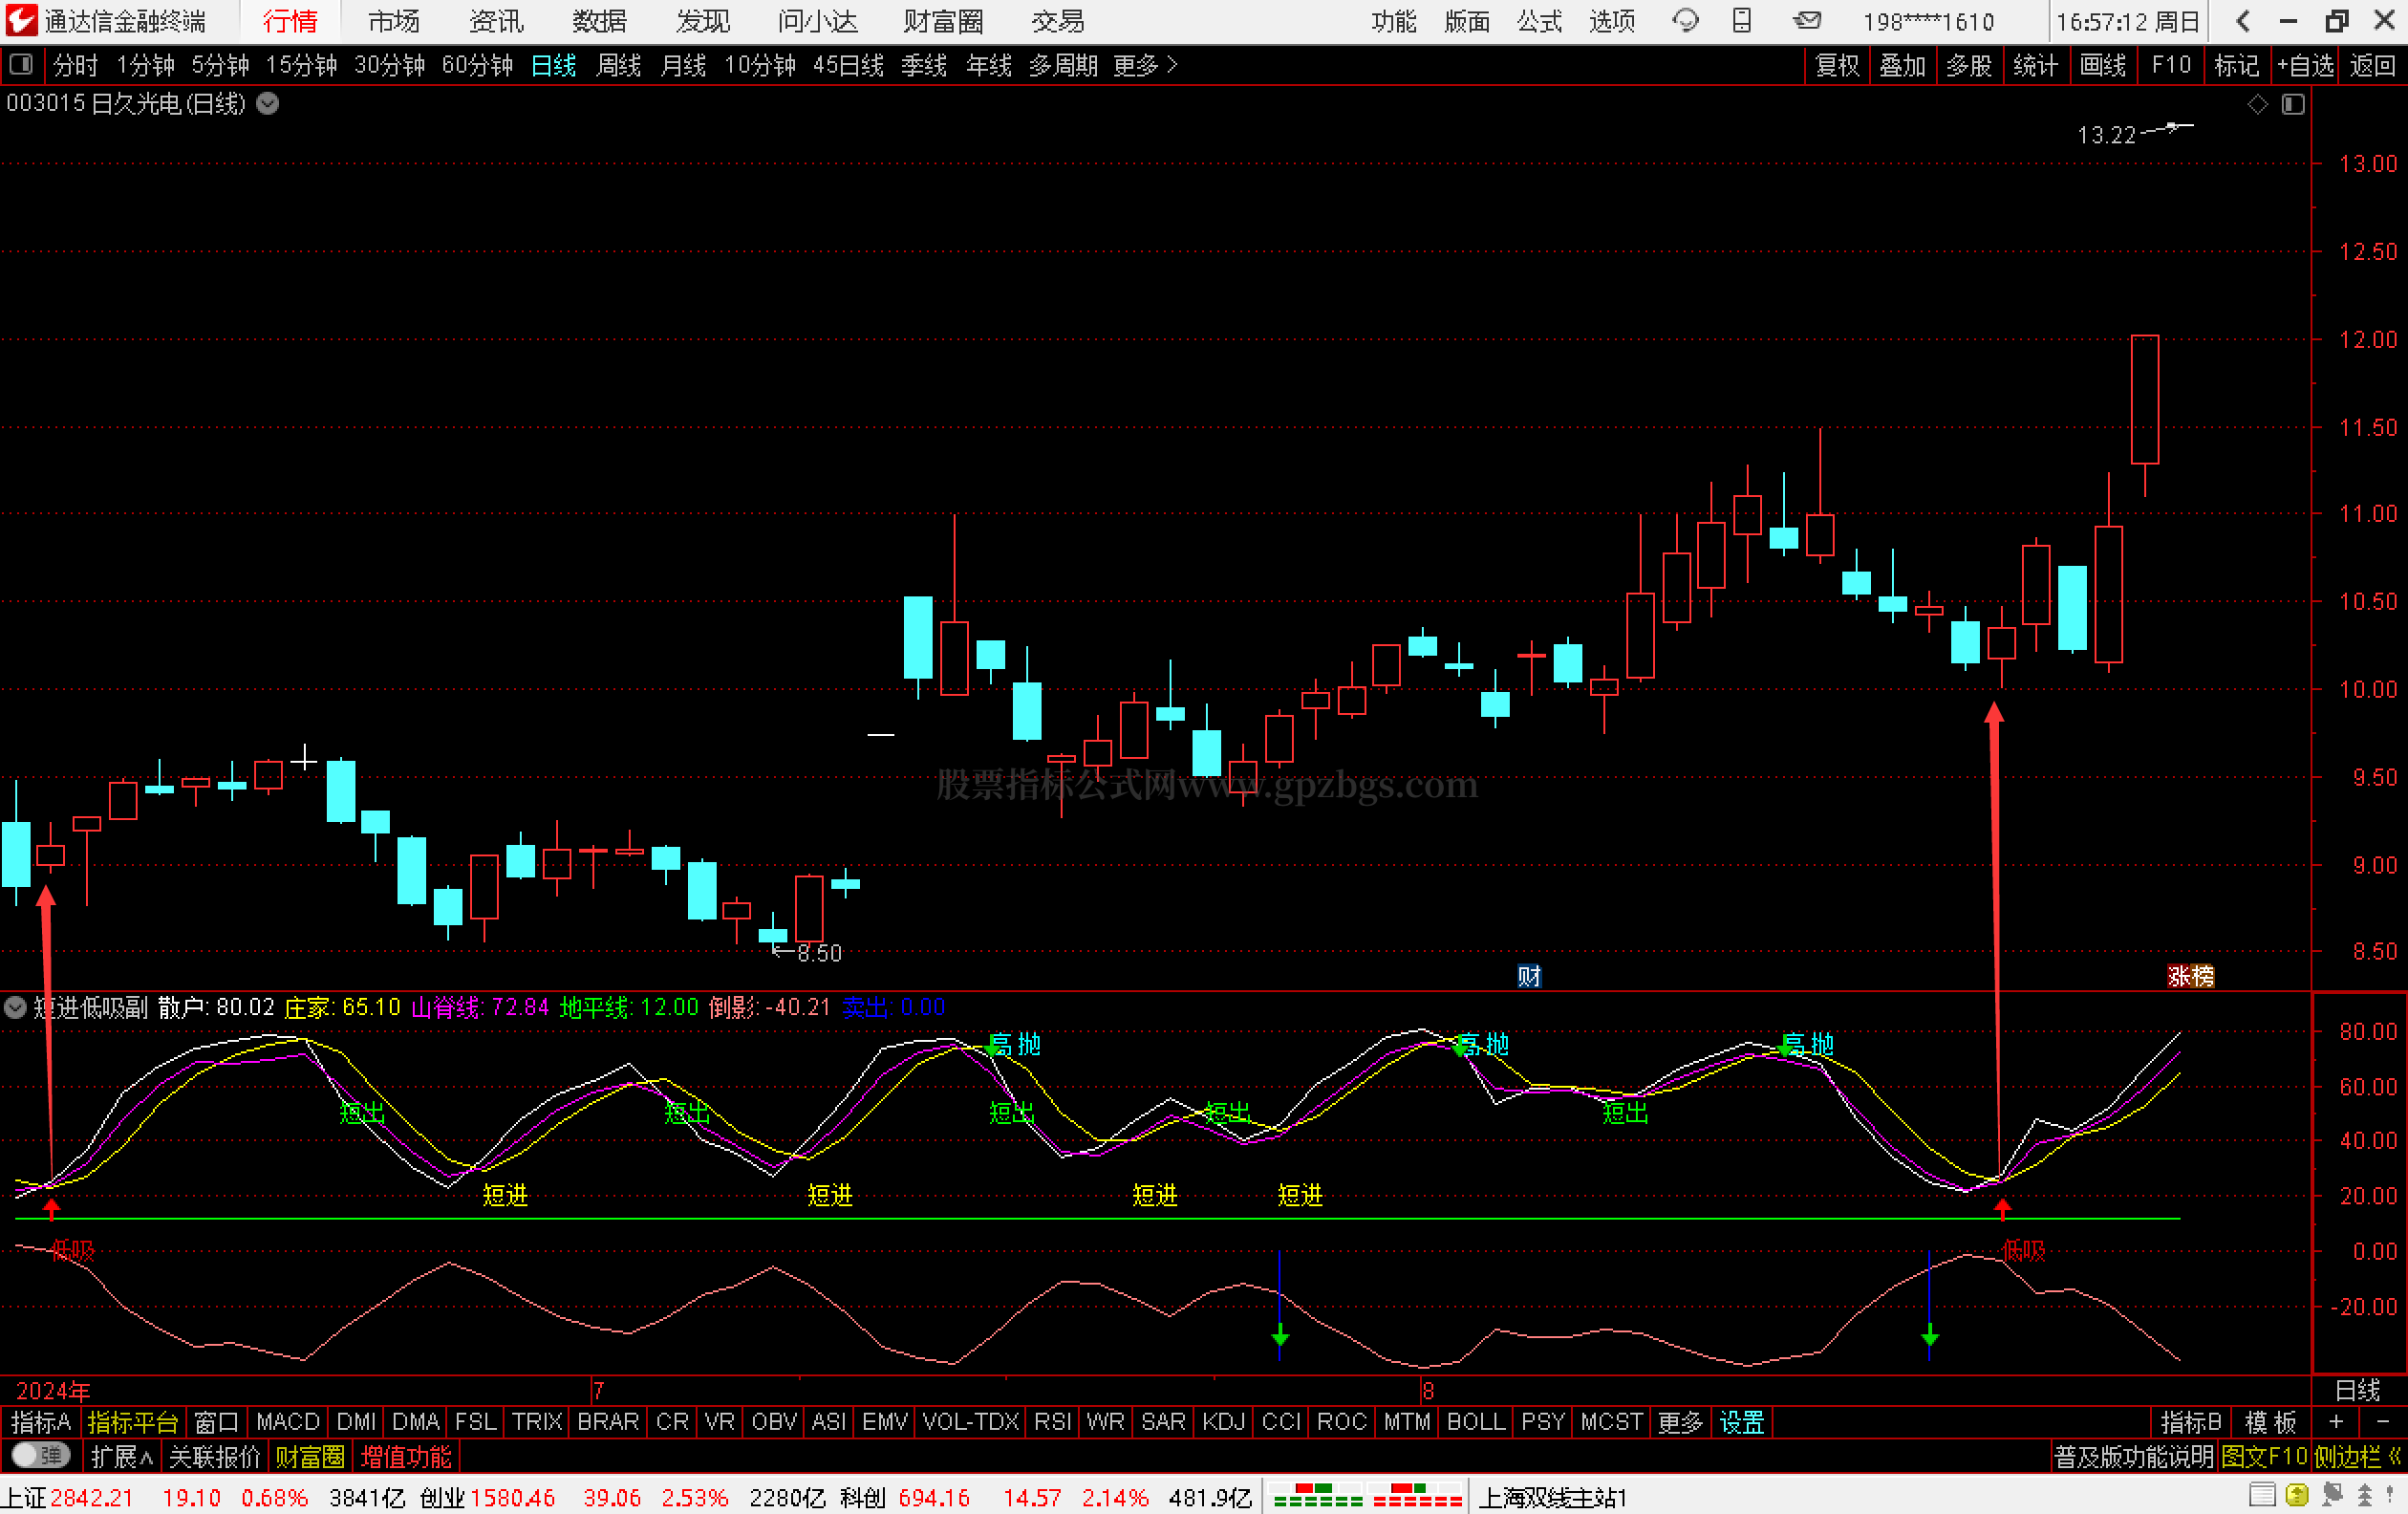The height and width of the screenshot is (1514, 2408).
Task: Click the 涨榜 badge on chart
Action: point(2191,976)
